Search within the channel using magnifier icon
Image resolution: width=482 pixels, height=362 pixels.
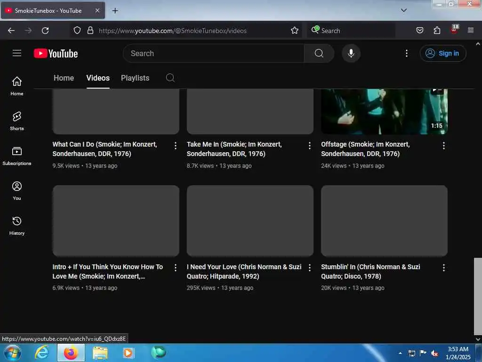[170, 78]
